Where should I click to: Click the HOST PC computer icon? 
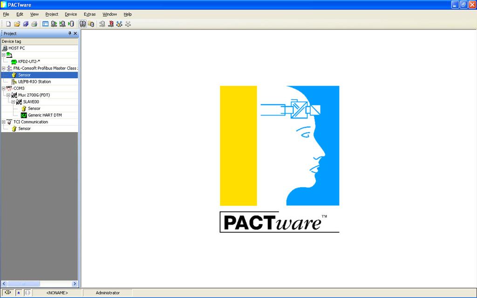point(5,48)
